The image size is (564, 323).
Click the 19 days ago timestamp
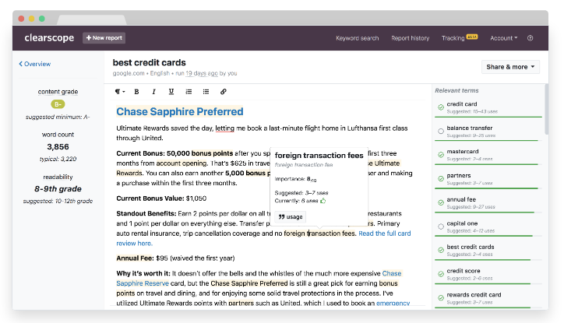(202, 73)
